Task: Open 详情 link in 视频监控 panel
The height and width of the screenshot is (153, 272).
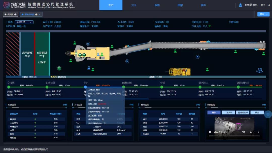Action: tap(264, 105)
